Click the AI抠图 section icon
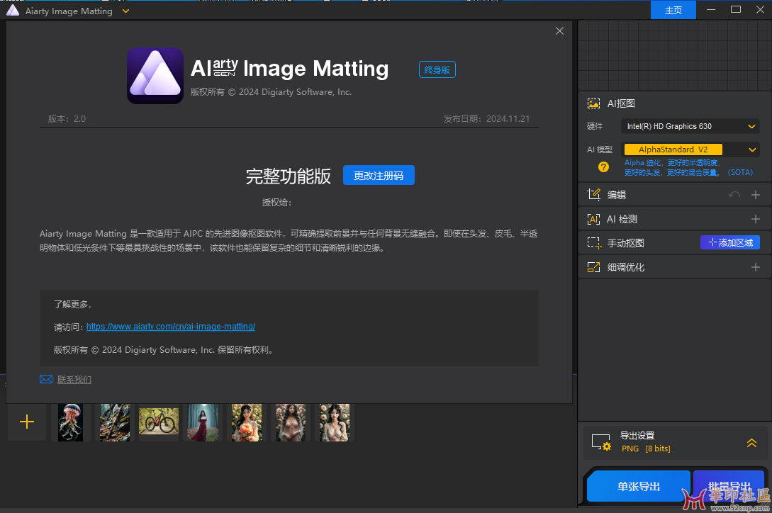The width and height of the screenshot is (772, 513). [x=593, y=103]
